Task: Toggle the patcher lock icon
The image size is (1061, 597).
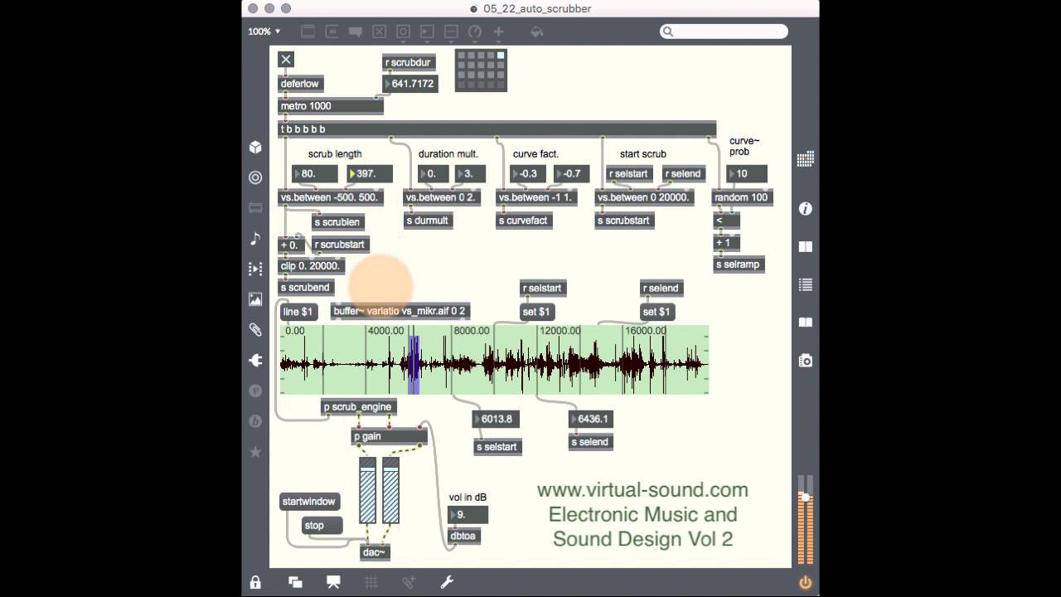Action: [x=255, y=582]
